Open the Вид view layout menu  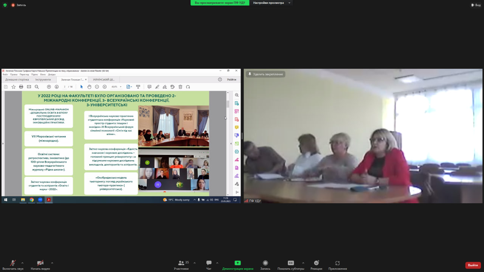(x=475, y=5)
